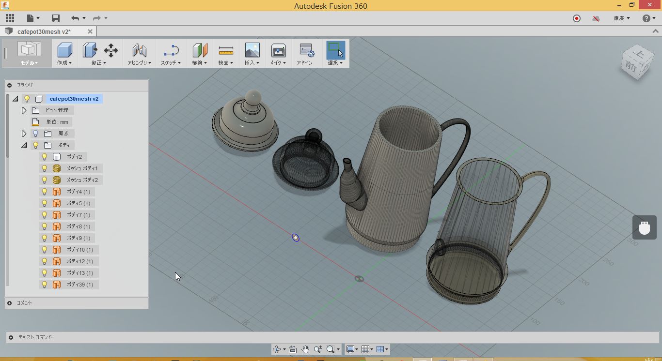Open the data panel grid icon

point(10,18)
